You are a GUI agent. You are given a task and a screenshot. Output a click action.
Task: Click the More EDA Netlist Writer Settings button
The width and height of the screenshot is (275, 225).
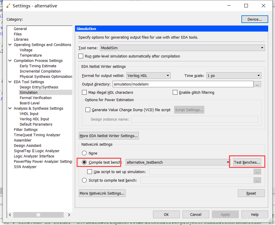pos(108,136)
